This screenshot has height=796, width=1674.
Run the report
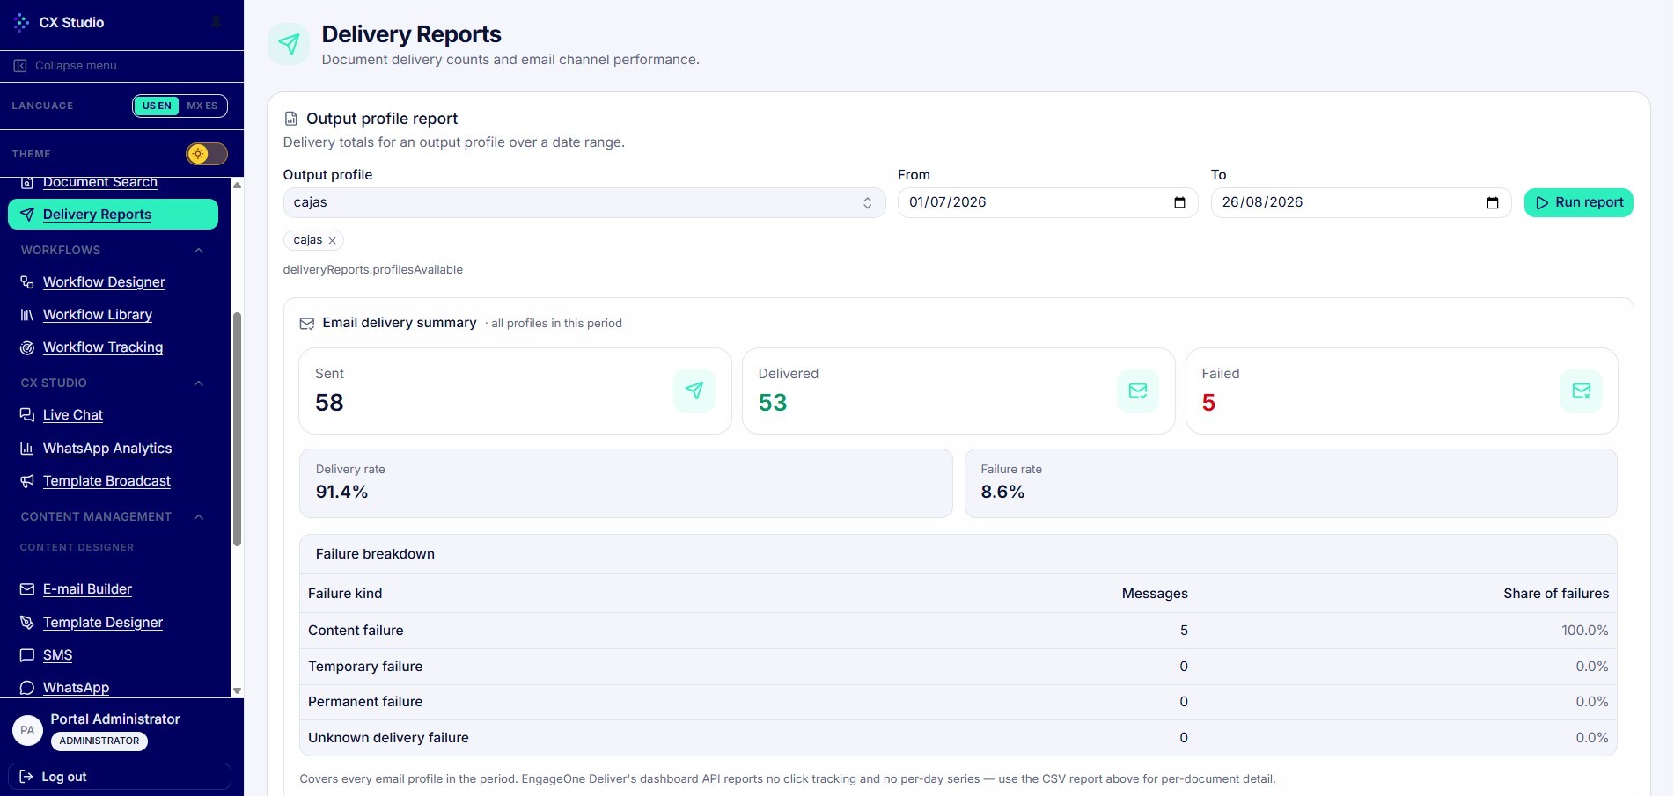point(1578,202)
